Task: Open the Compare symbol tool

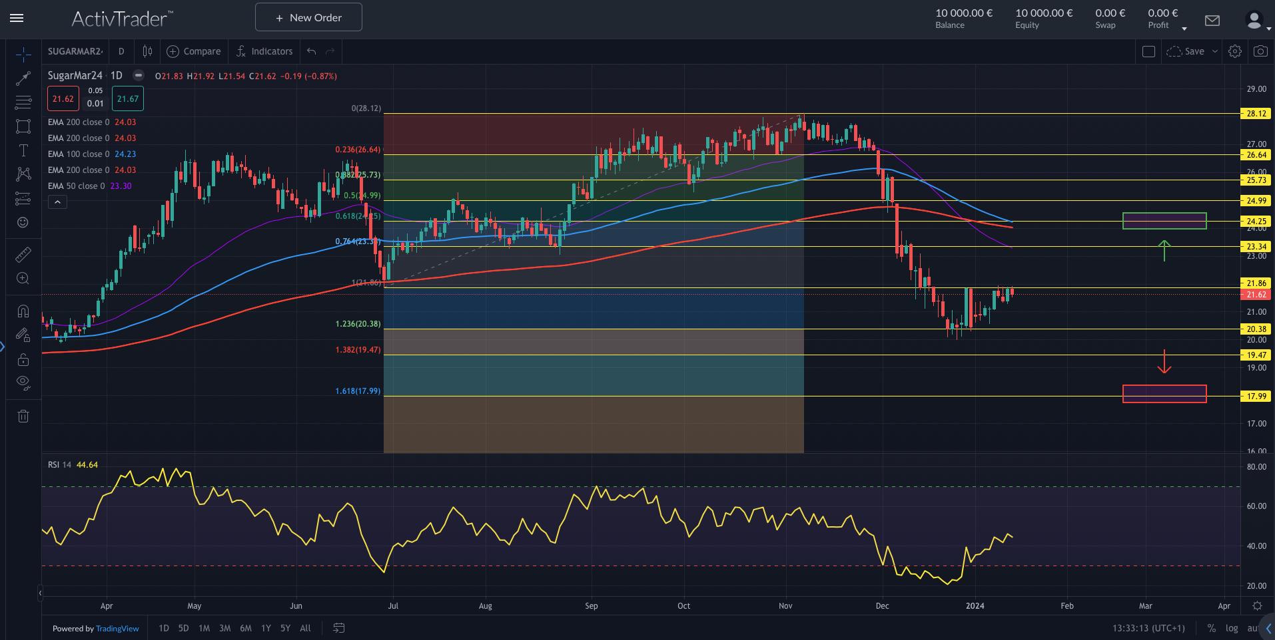Action: (x=193, y=51)
